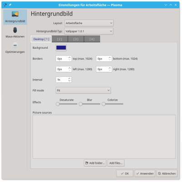
Task: Decrease the Interval spinbox value
Action: [x=69, y=81]
